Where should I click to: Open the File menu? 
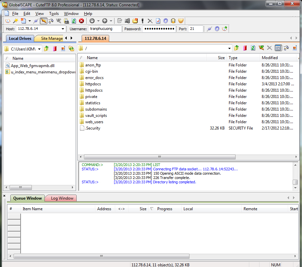(x=15, y=14)
